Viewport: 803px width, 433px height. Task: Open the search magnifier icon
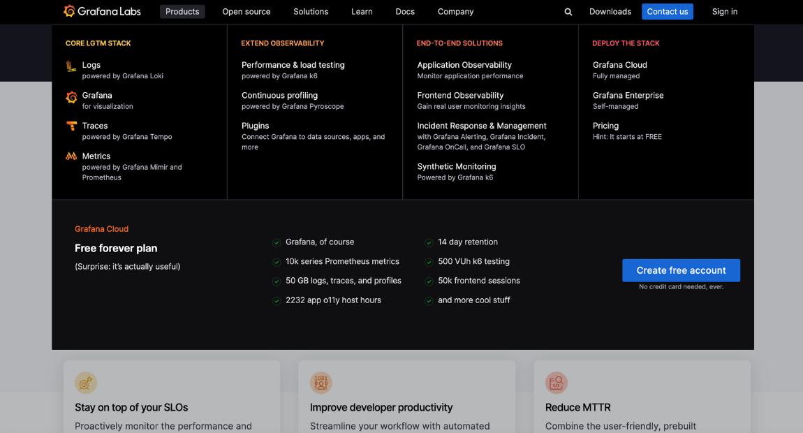[568, 12]
